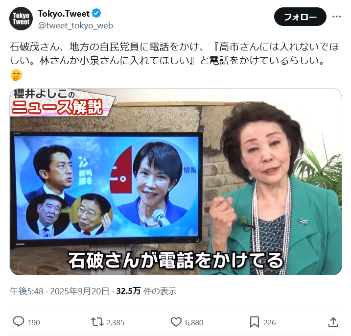Open the Tokyo.Tweet display name link
351x336 pixels.
(x=64, y=14)
